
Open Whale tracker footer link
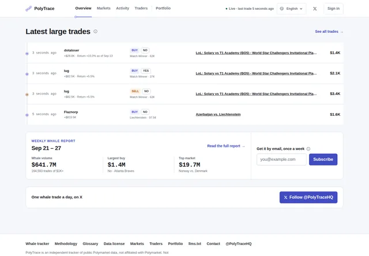click(x=37, y=244)
